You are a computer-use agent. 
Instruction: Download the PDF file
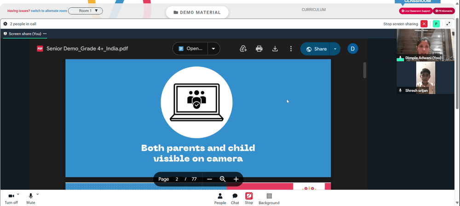pos(275,49)
